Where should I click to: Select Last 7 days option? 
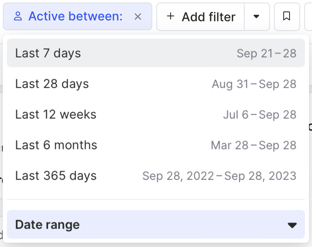click(48, 53)
